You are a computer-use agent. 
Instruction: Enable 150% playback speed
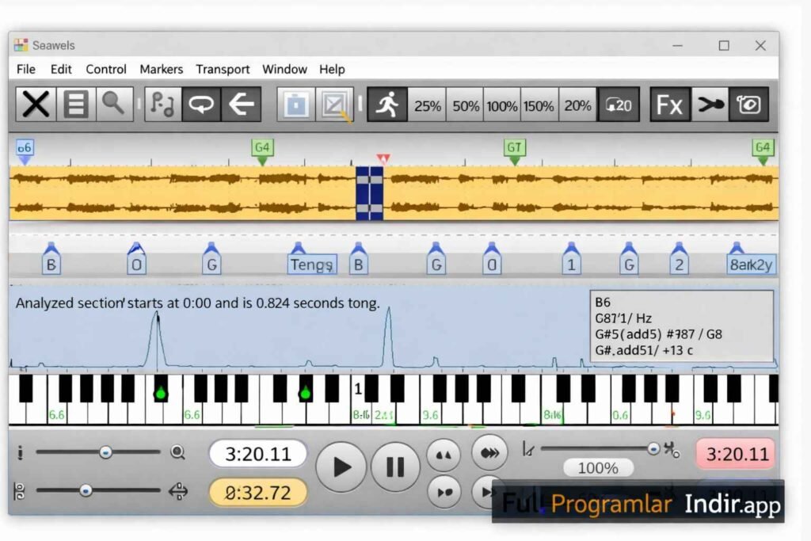pos(539,104)
